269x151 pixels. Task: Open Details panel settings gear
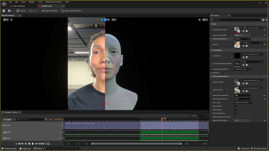pyautogui.click(x=266, y=20)
